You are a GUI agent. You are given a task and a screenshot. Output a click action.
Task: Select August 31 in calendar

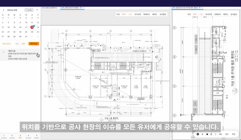[26, 36]
